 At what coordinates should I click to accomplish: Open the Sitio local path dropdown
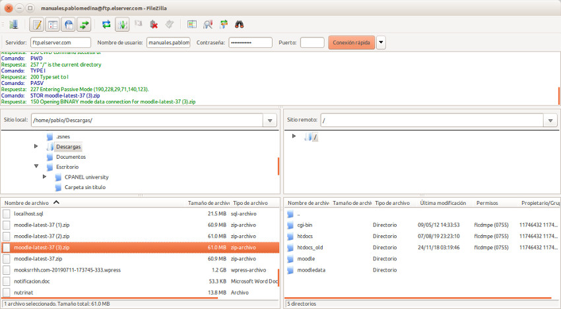coord(270,121)
